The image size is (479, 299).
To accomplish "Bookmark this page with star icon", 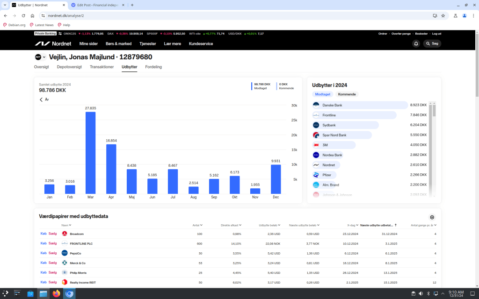I will [x=443, y=15].
